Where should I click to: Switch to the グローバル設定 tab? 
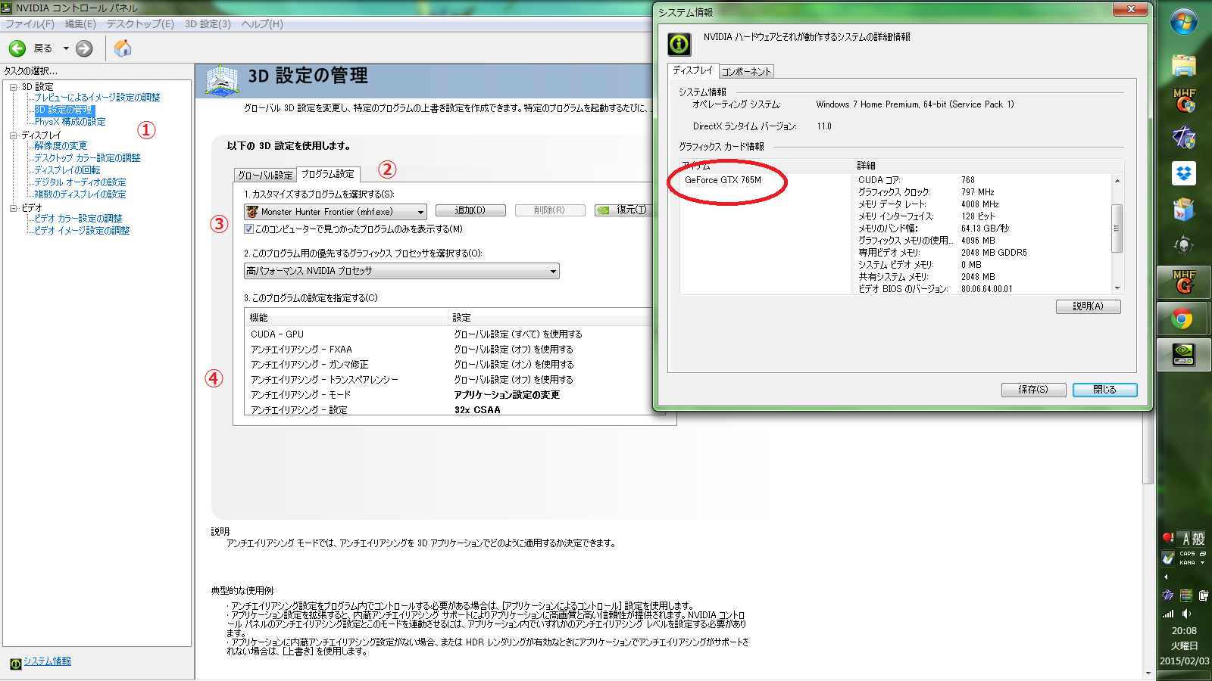[x=265, y=175]
